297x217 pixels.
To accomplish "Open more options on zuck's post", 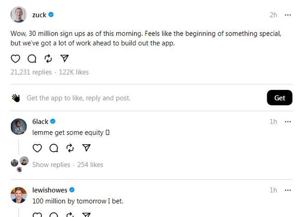I will [288, 15].
